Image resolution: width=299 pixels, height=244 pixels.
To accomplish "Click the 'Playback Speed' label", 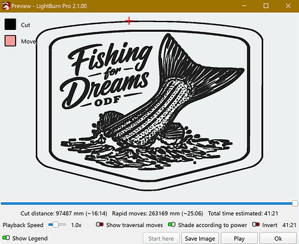I will click(x=23, y=225).
